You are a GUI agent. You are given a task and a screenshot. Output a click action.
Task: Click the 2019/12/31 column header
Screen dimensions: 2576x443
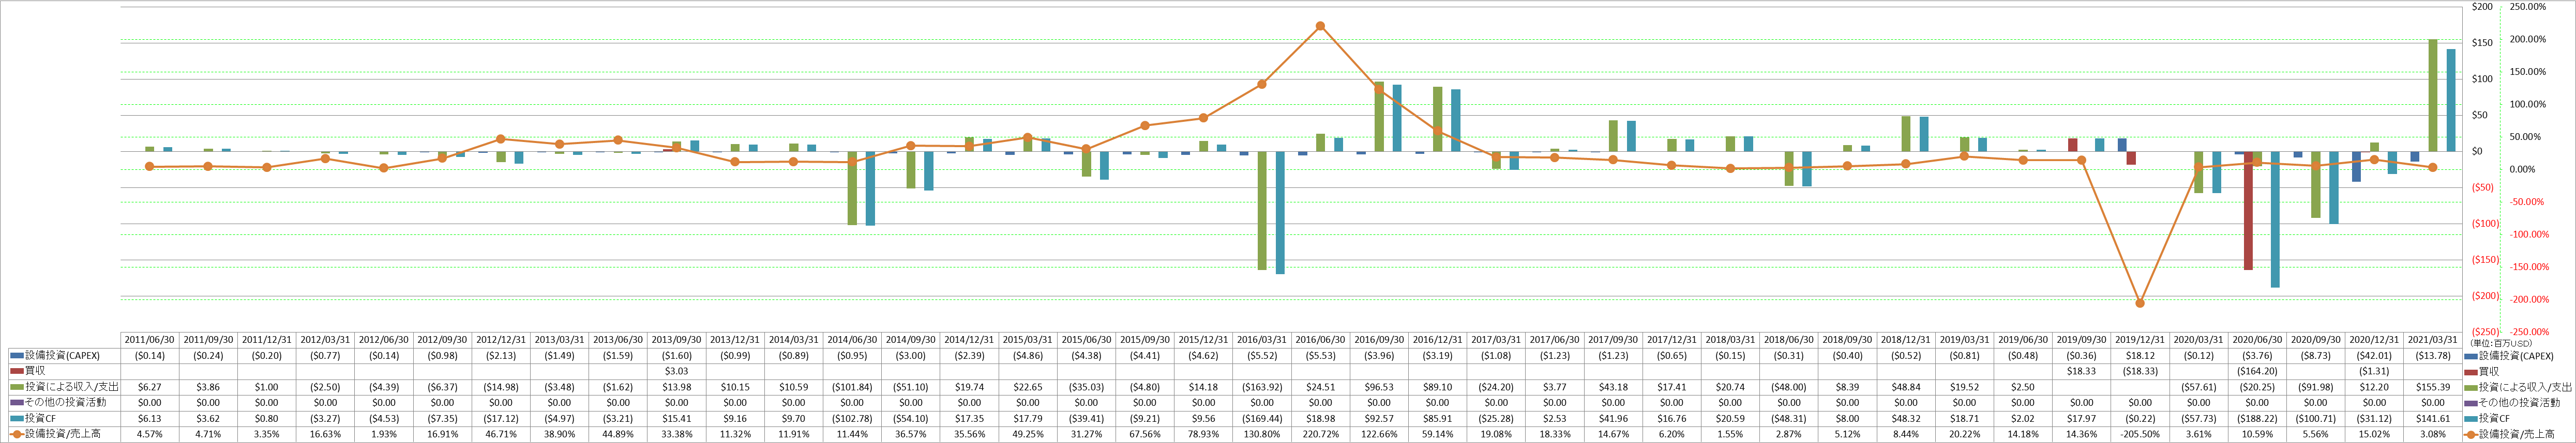point(2140,339)
